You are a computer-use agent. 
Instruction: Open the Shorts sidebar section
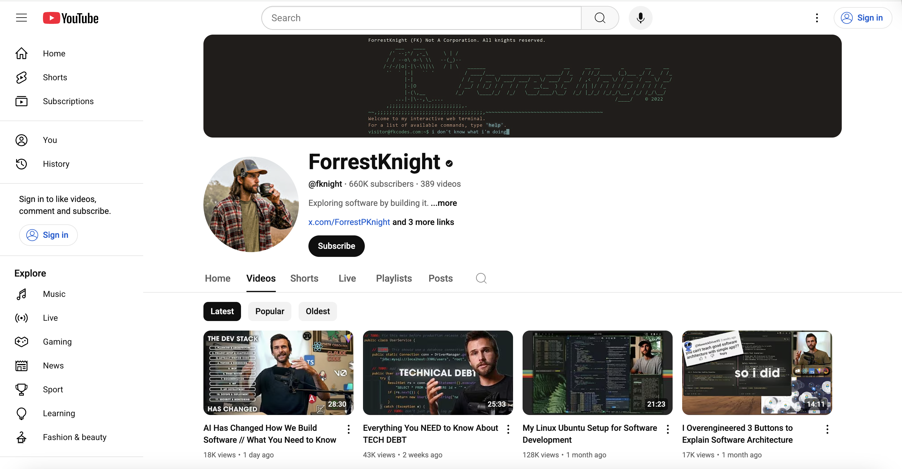click(x=55, y=77)
